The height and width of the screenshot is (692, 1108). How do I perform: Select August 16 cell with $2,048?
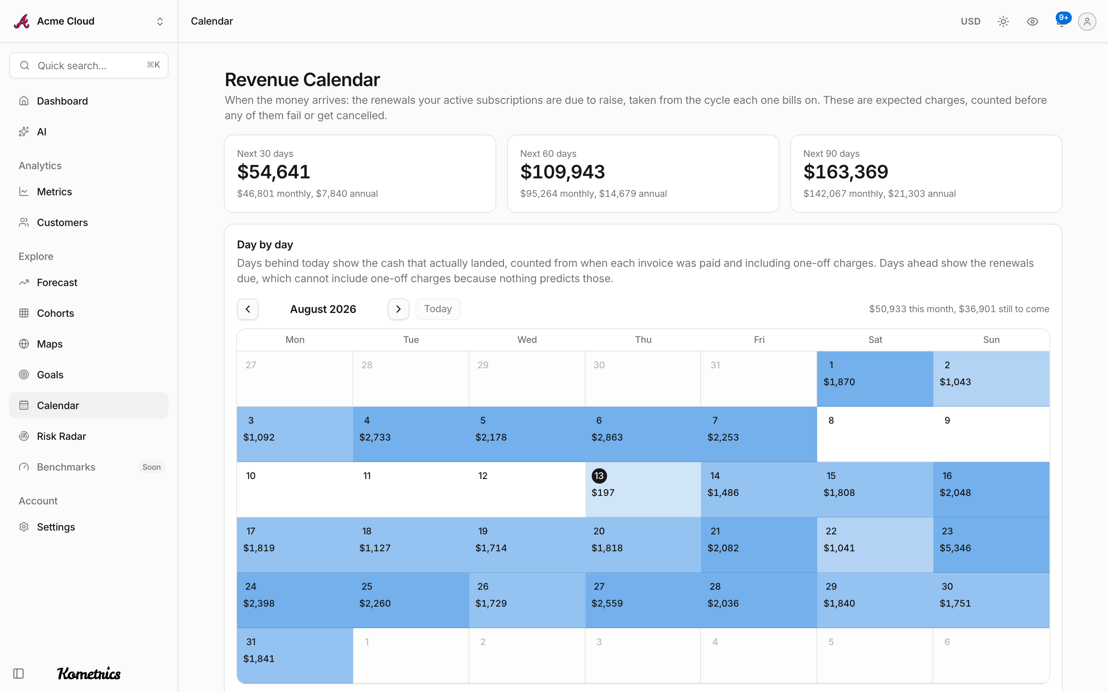coord(991,490)
